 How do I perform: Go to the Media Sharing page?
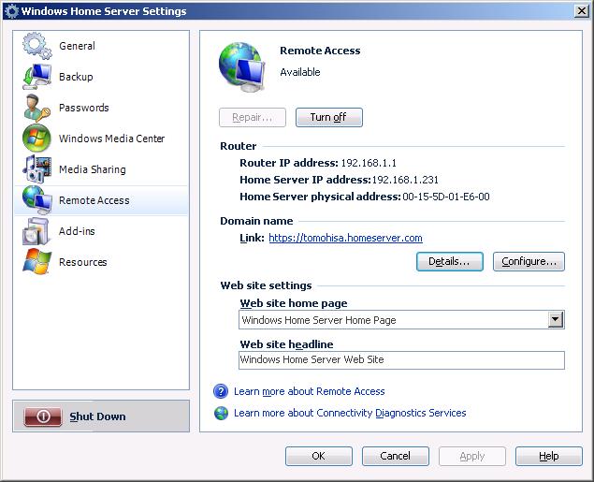pyautogui.click(x=101, y=169)
